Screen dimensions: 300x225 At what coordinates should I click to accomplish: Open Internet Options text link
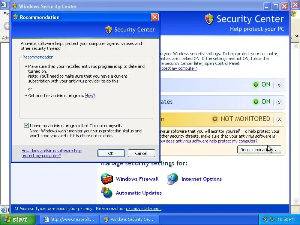point(201,179)
